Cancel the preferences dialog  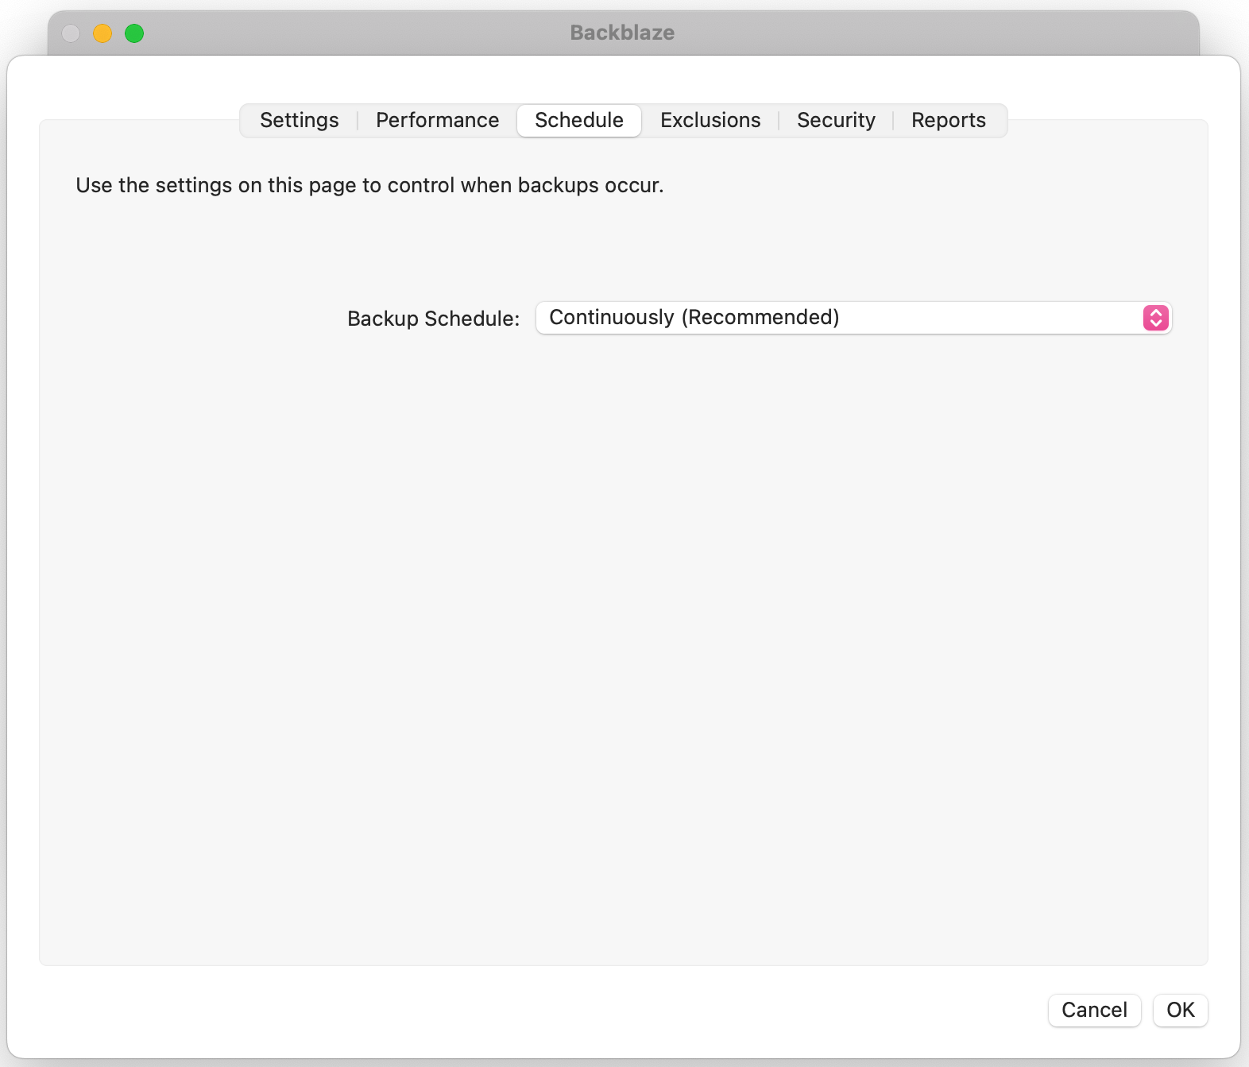[1094, 1010]
